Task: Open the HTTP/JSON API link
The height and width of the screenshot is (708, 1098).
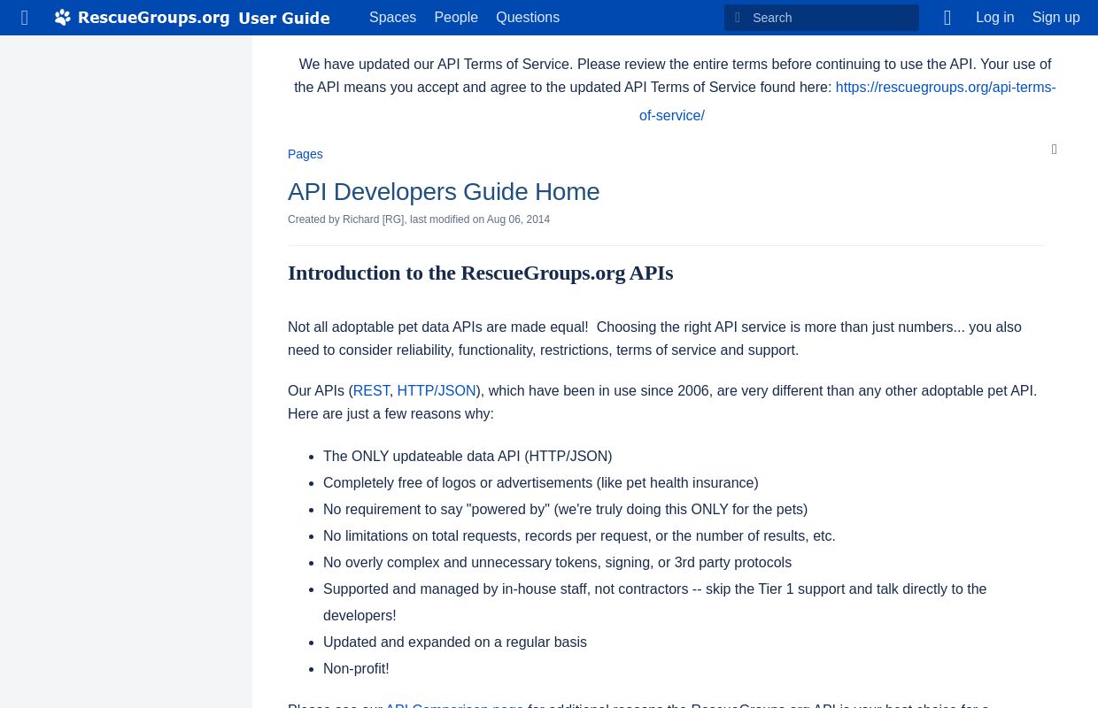Action: 437,391
